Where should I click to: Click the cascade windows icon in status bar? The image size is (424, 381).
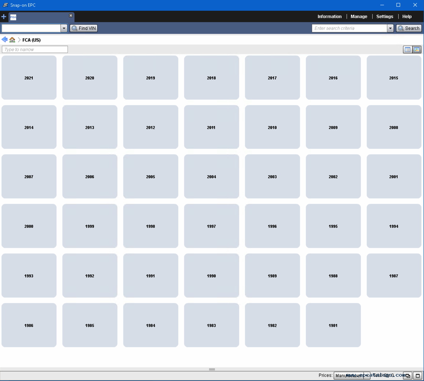point(407,375)
